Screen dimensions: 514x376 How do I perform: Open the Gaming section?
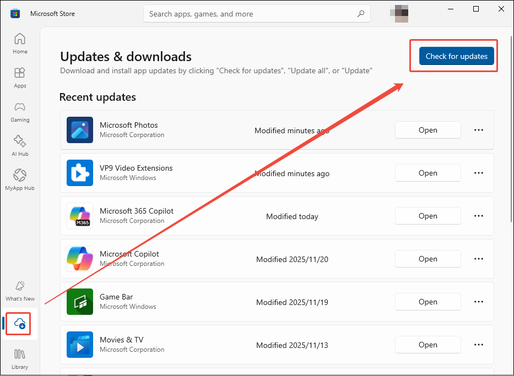(x=20, y=111)
